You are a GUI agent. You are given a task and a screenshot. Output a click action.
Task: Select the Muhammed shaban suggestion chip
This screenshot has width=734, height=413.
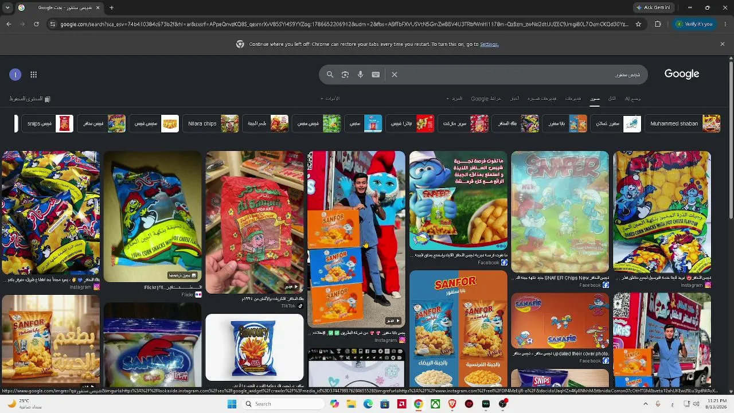(682, 123)
